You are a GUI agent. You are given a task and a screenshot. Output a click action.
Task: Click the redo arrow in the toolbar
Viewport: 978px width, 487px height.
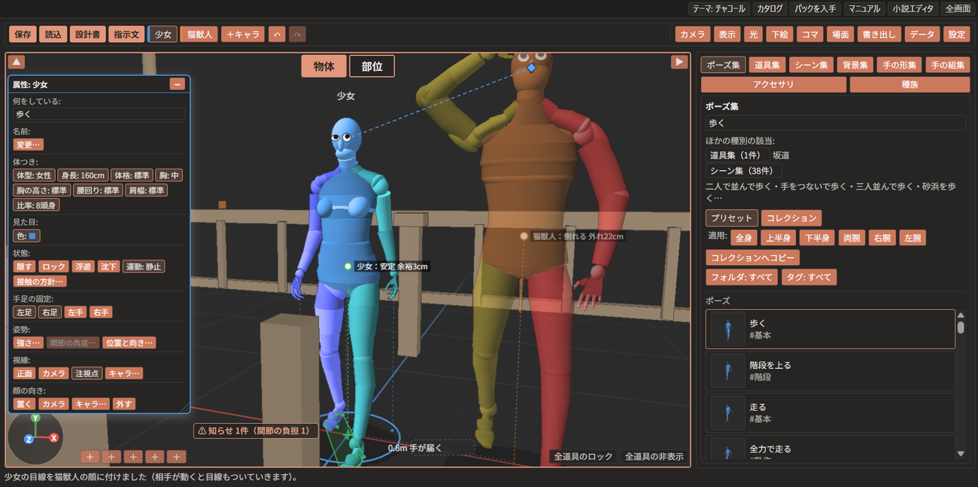(297, 34)
